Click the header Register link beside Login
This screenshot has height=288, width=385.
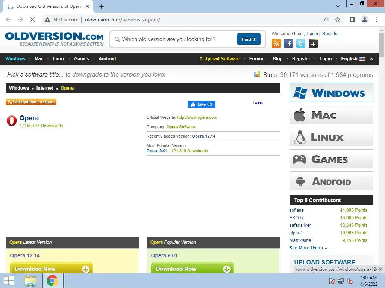[330, 33]
